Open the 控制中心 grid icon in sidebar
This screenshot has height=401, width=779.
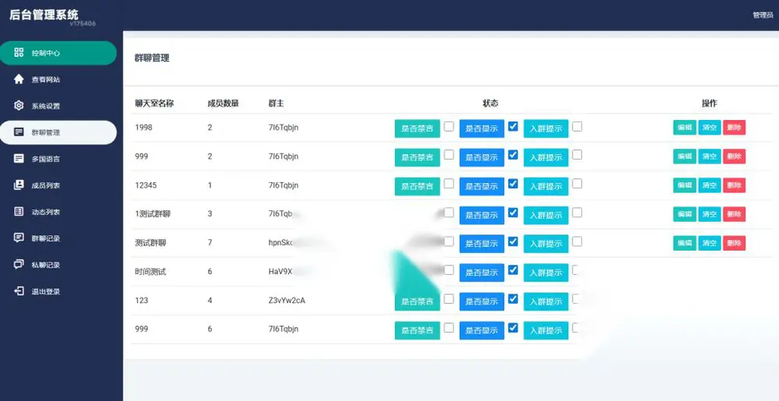click(x=19, y=53)
